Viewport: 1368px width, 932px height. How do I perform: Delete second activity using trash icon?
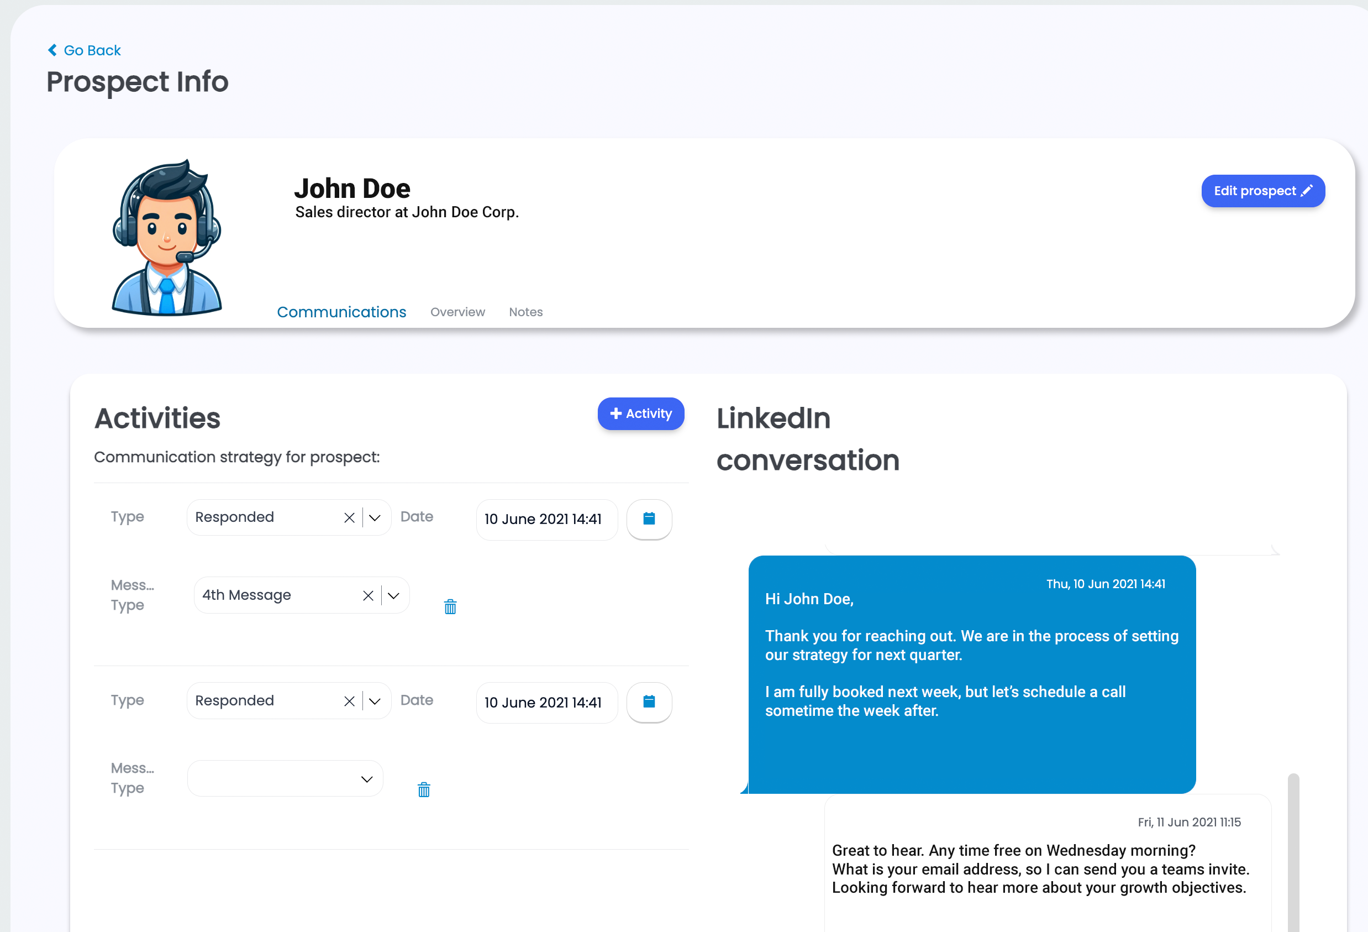(x=423, y=790)
